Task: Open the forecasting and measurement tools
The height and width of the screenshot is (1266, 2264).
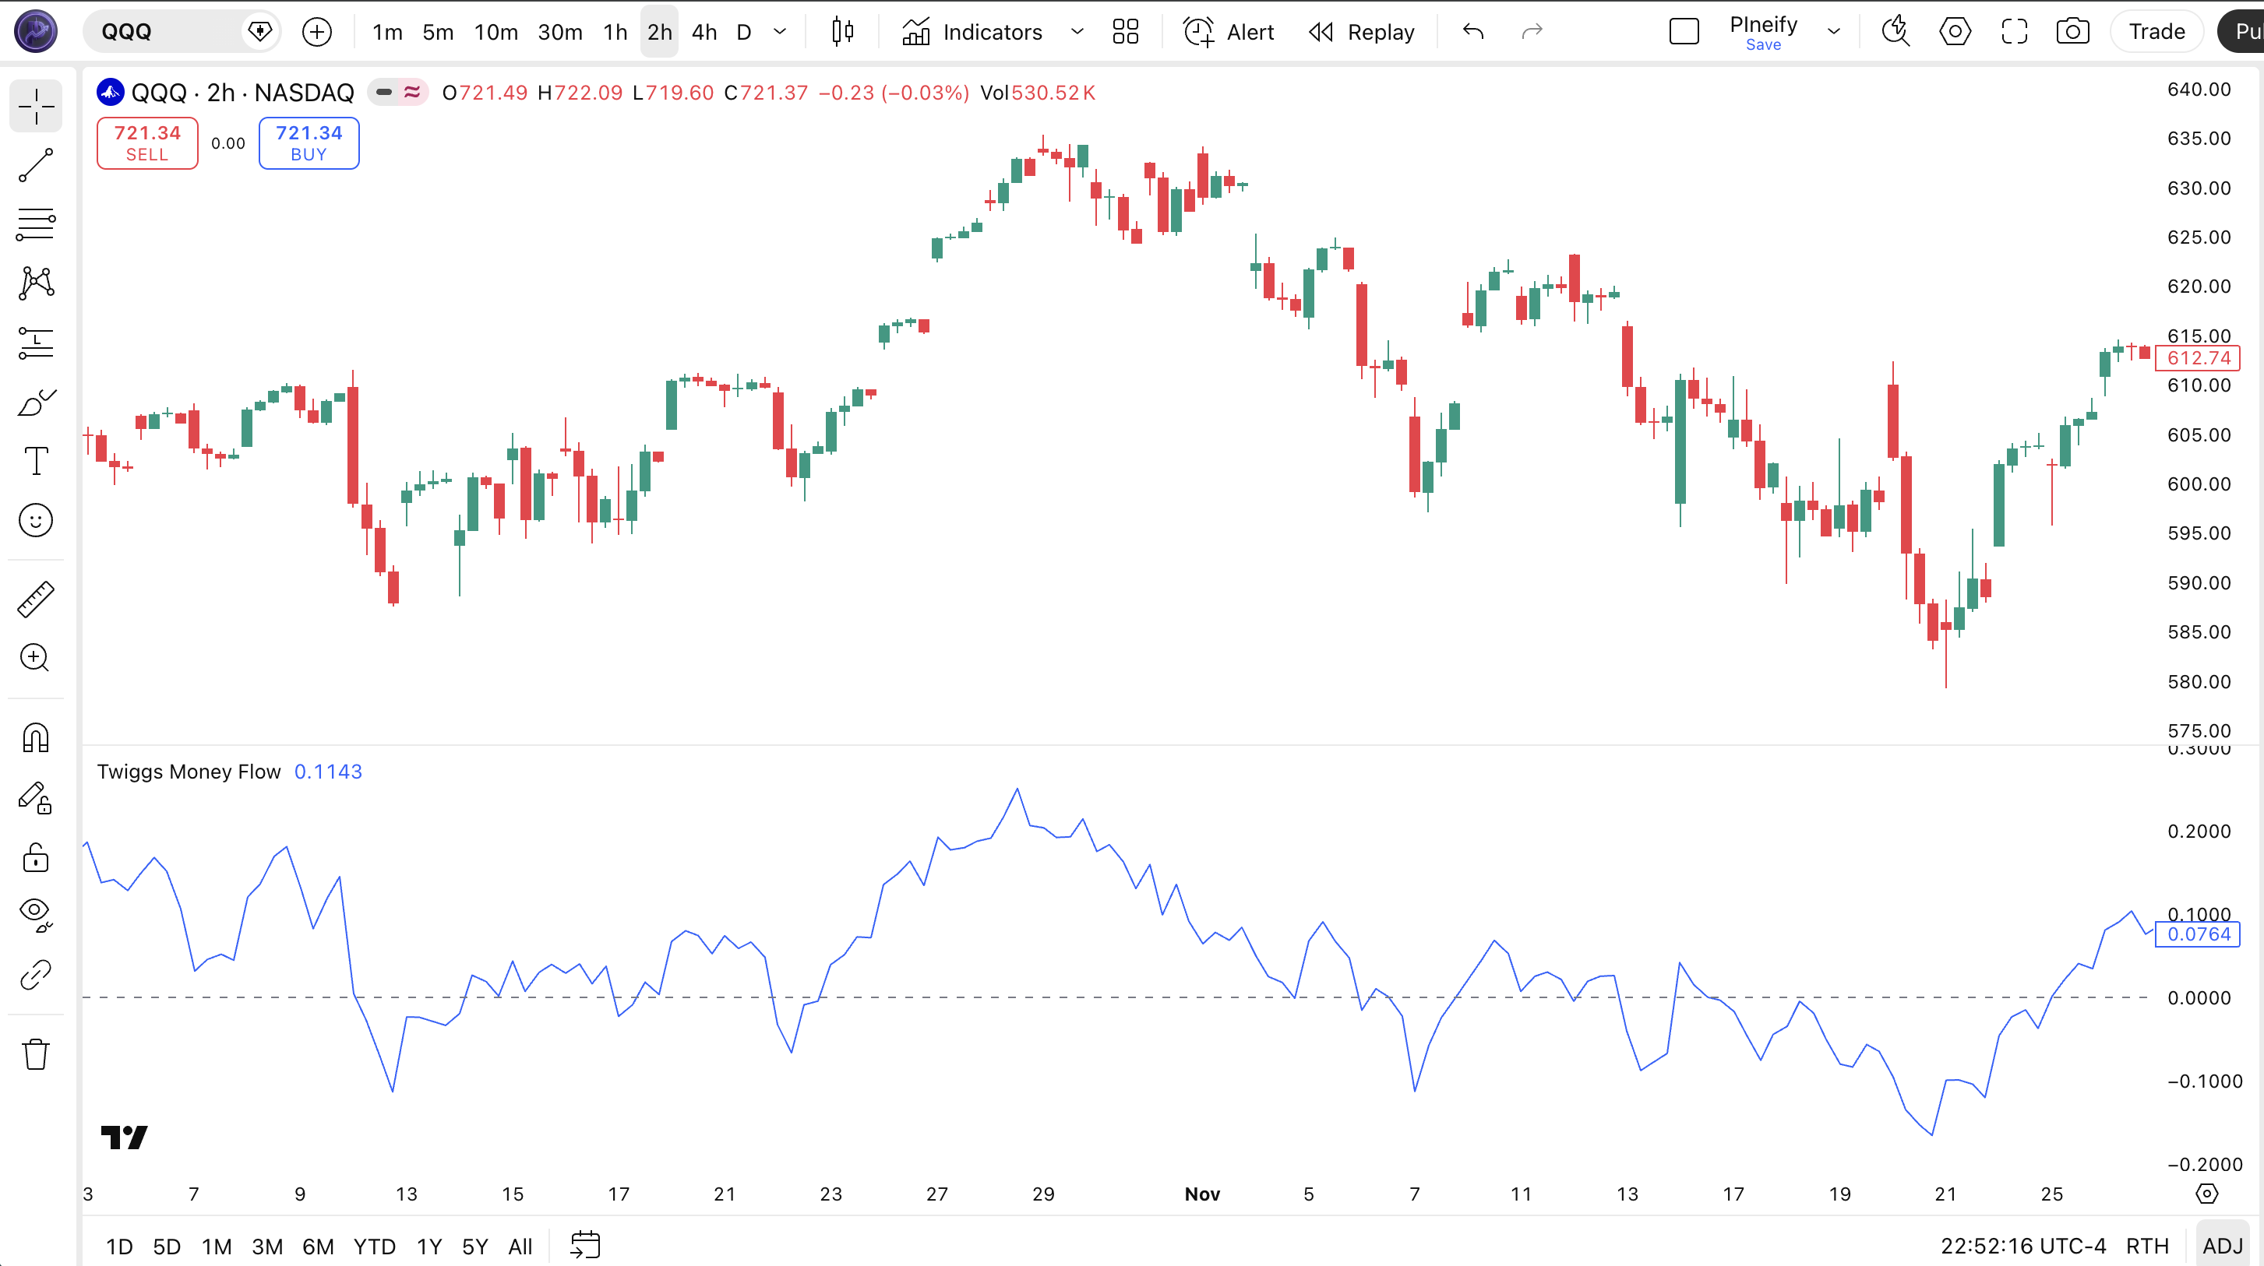Action: (36, 343)
